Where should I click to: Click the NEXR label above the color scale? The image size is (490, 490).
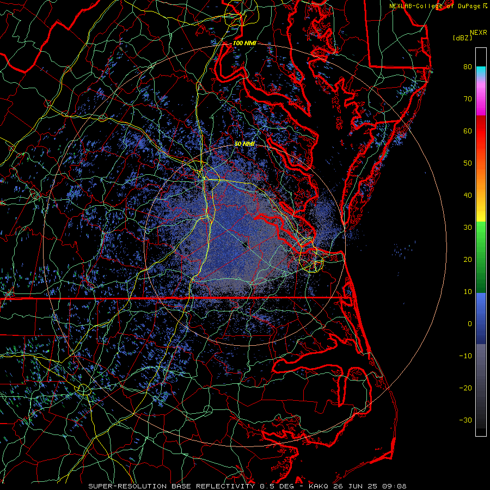click(478, 33)
